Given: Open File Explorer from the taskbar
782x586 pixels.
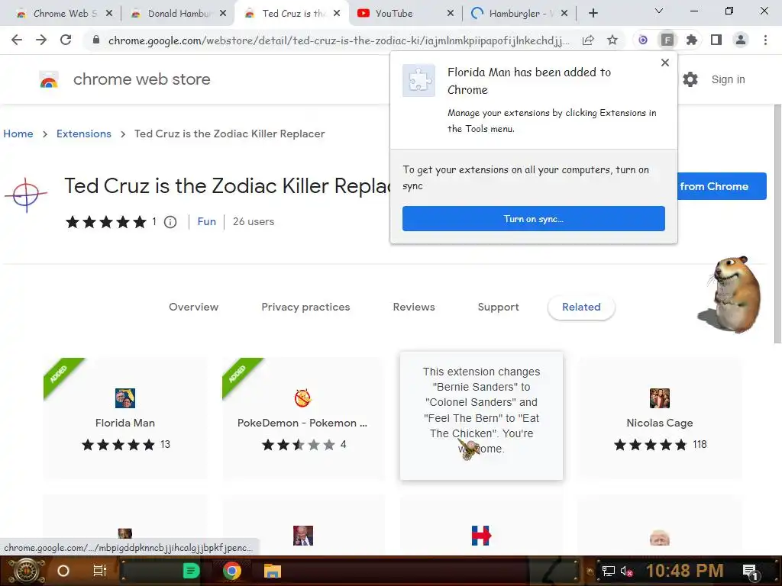Looking at the screenshot, I should (273, 571).
